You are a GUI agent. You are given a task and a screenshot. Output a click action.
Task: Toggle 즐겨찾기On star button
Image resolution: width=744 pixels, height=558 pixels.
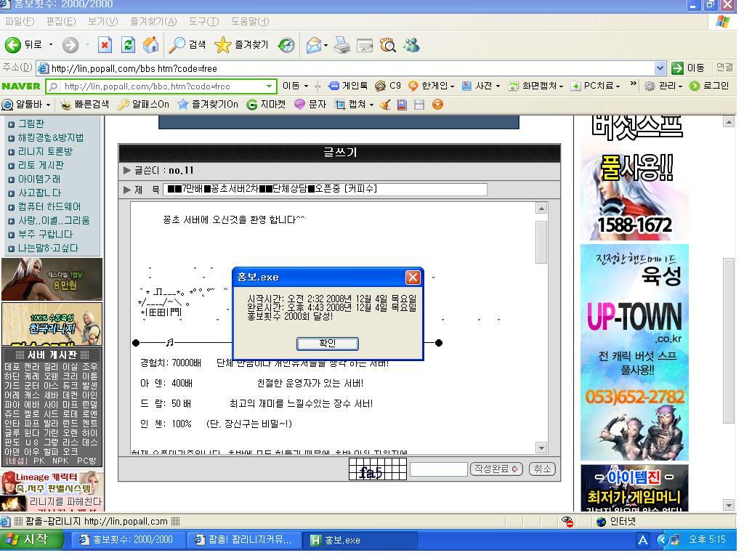pyautogui.click(x=208, y=105)
